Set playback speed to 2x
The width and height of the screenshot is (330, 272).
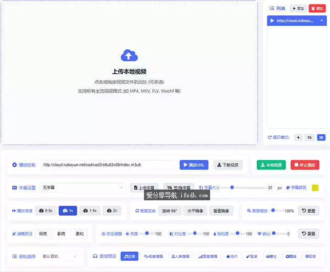[x=112, y=211]
